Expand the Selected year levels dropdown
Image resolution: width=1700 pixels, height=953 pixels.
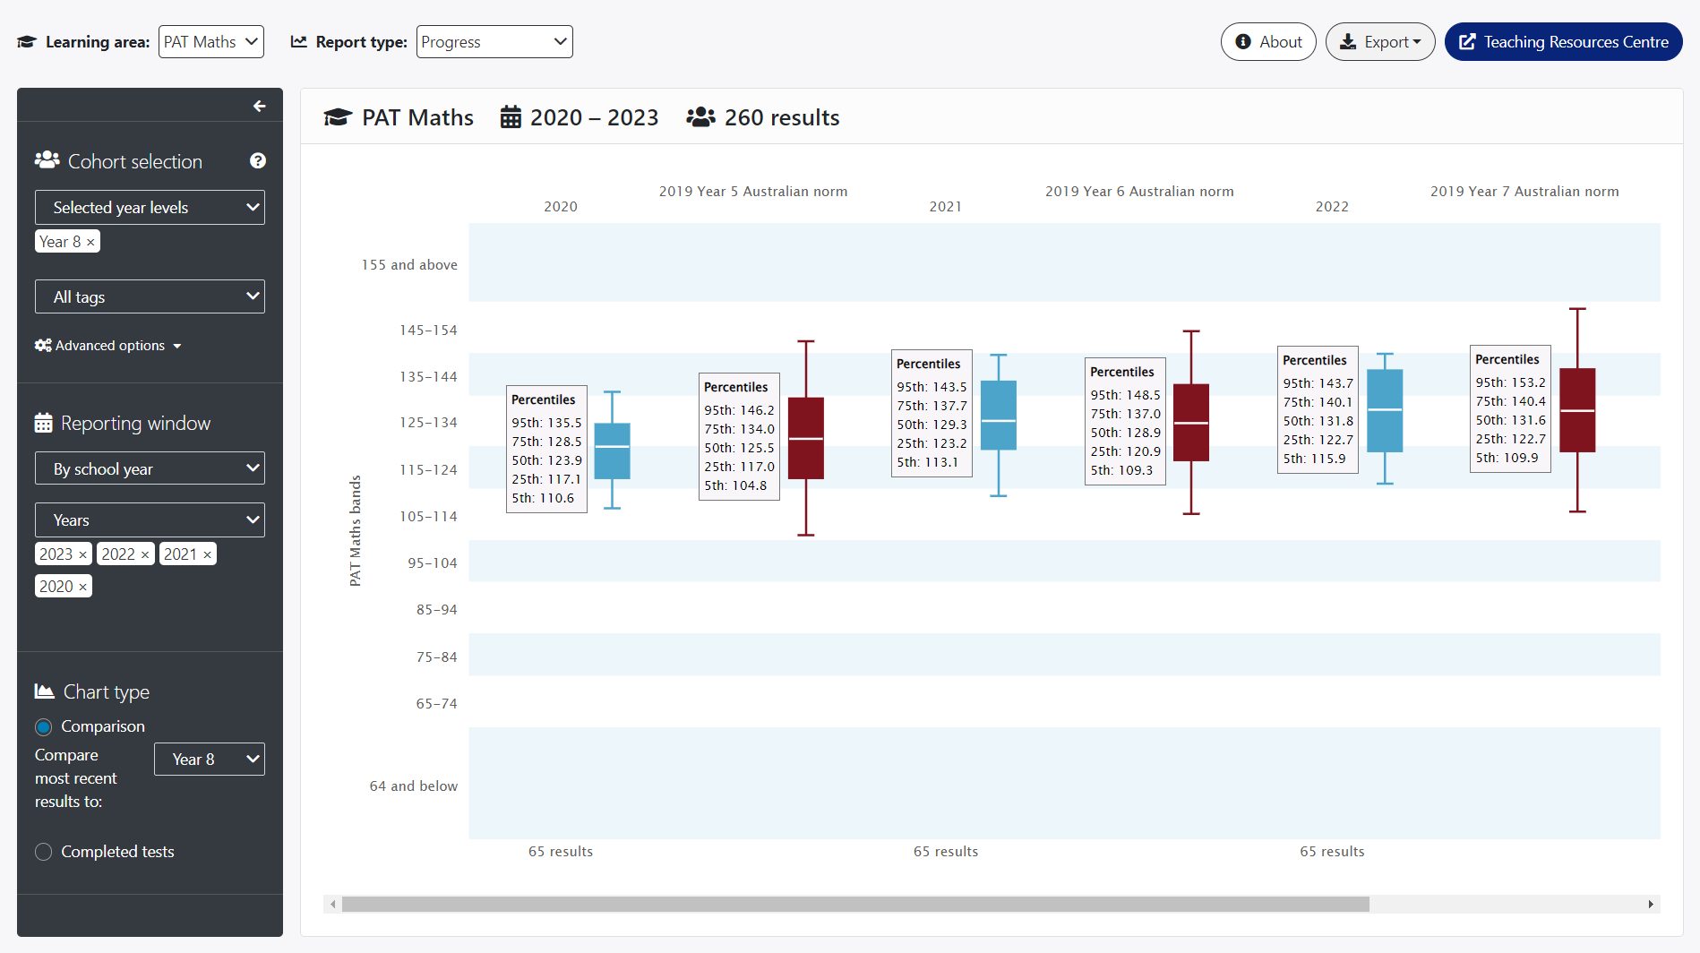[x=150, y=208]
